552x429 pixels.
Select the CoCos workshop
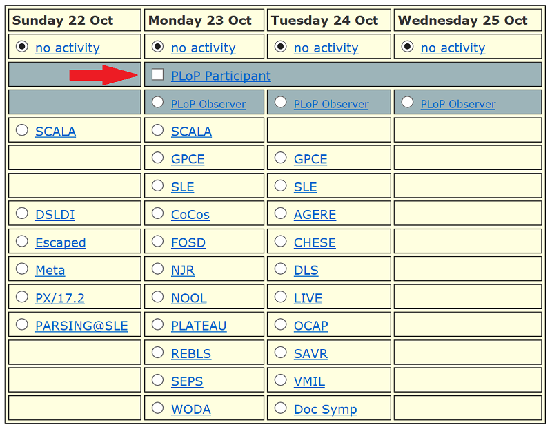pos(157,213)
